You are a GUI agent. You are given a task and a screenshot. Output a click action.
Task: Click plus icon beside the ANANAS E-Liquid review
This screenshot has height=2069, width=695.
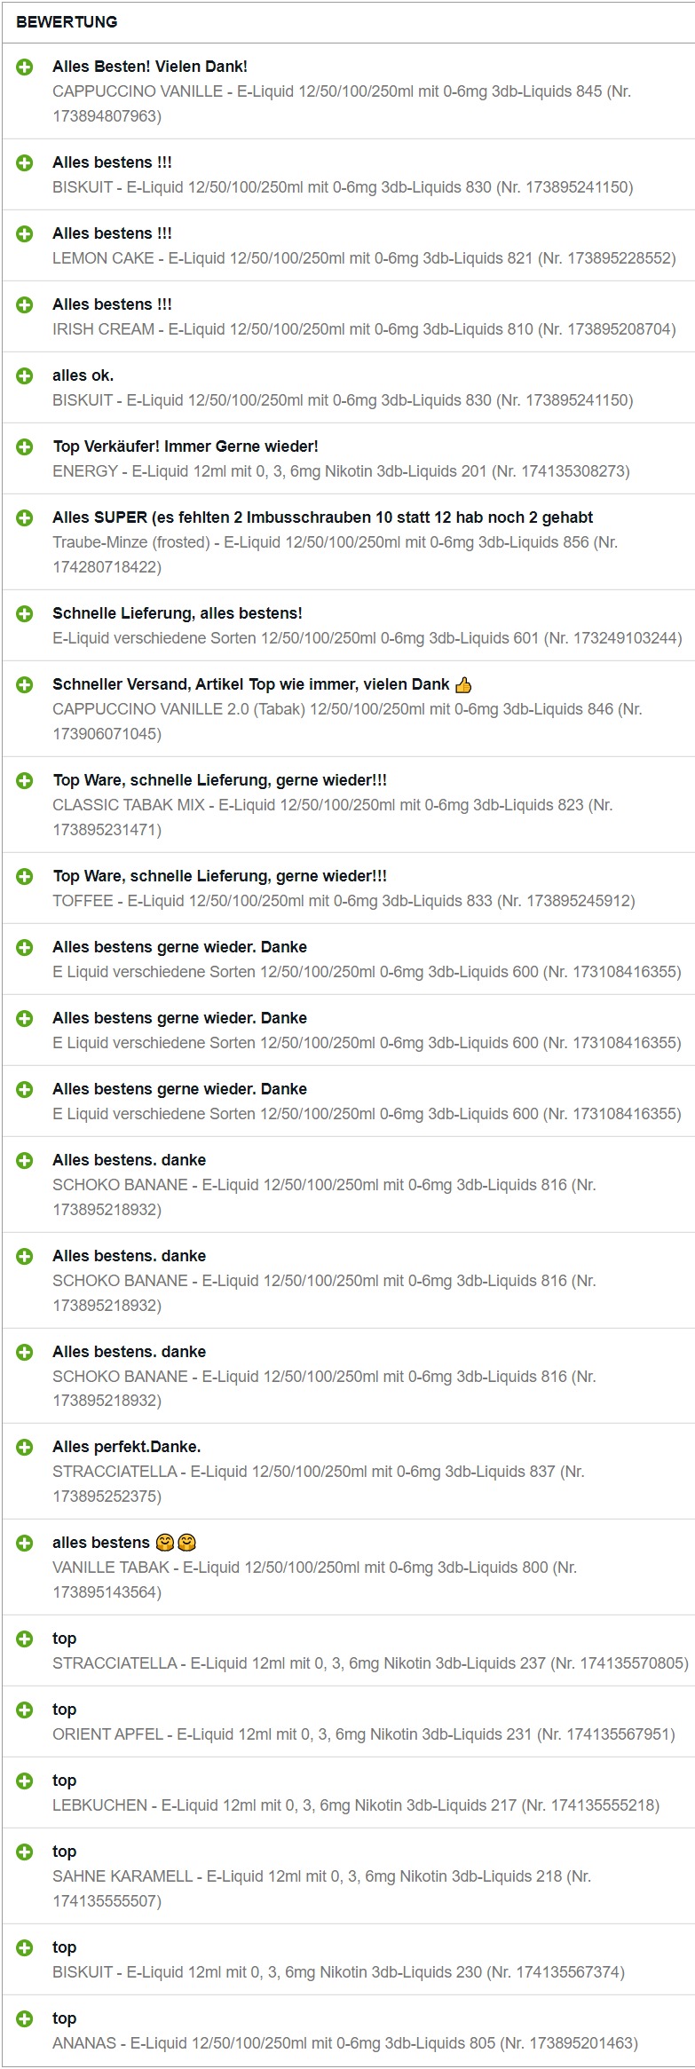(25, 2019)
